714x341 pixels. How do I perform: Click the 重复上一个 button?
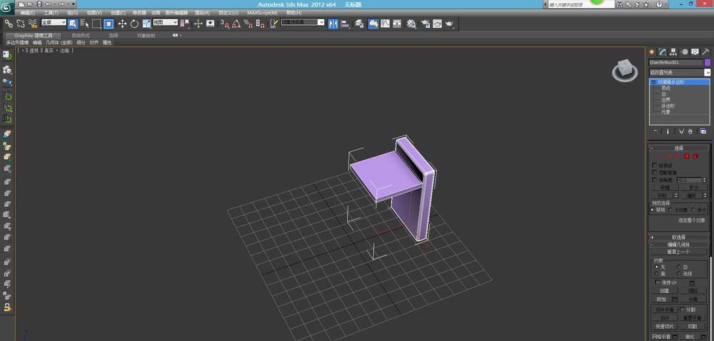678,252
